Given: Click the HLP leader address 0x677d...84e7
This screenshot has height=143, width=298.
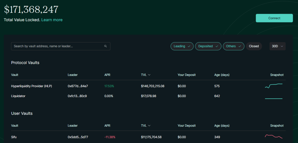Looking at the screenshot, I should tap(78, 86).
